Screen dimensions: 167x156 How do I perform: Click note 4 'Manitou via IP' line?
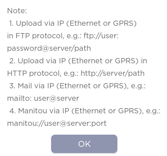pos(85,111)
